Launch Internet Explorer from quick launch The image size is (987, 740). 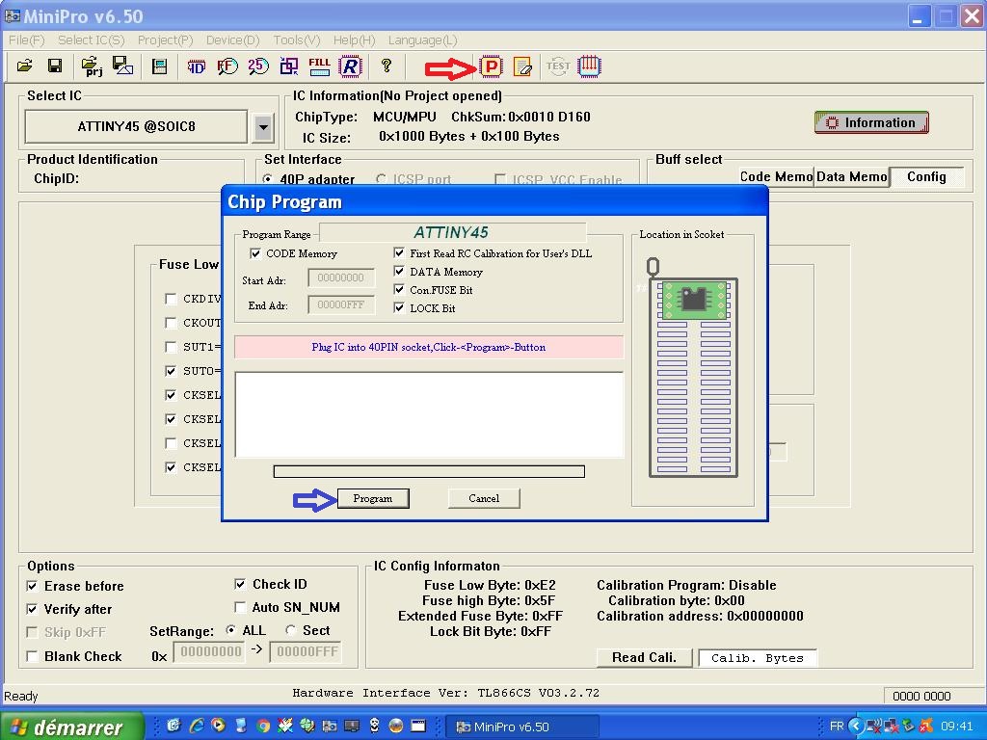pyautogui.click(x=197, y=726)
